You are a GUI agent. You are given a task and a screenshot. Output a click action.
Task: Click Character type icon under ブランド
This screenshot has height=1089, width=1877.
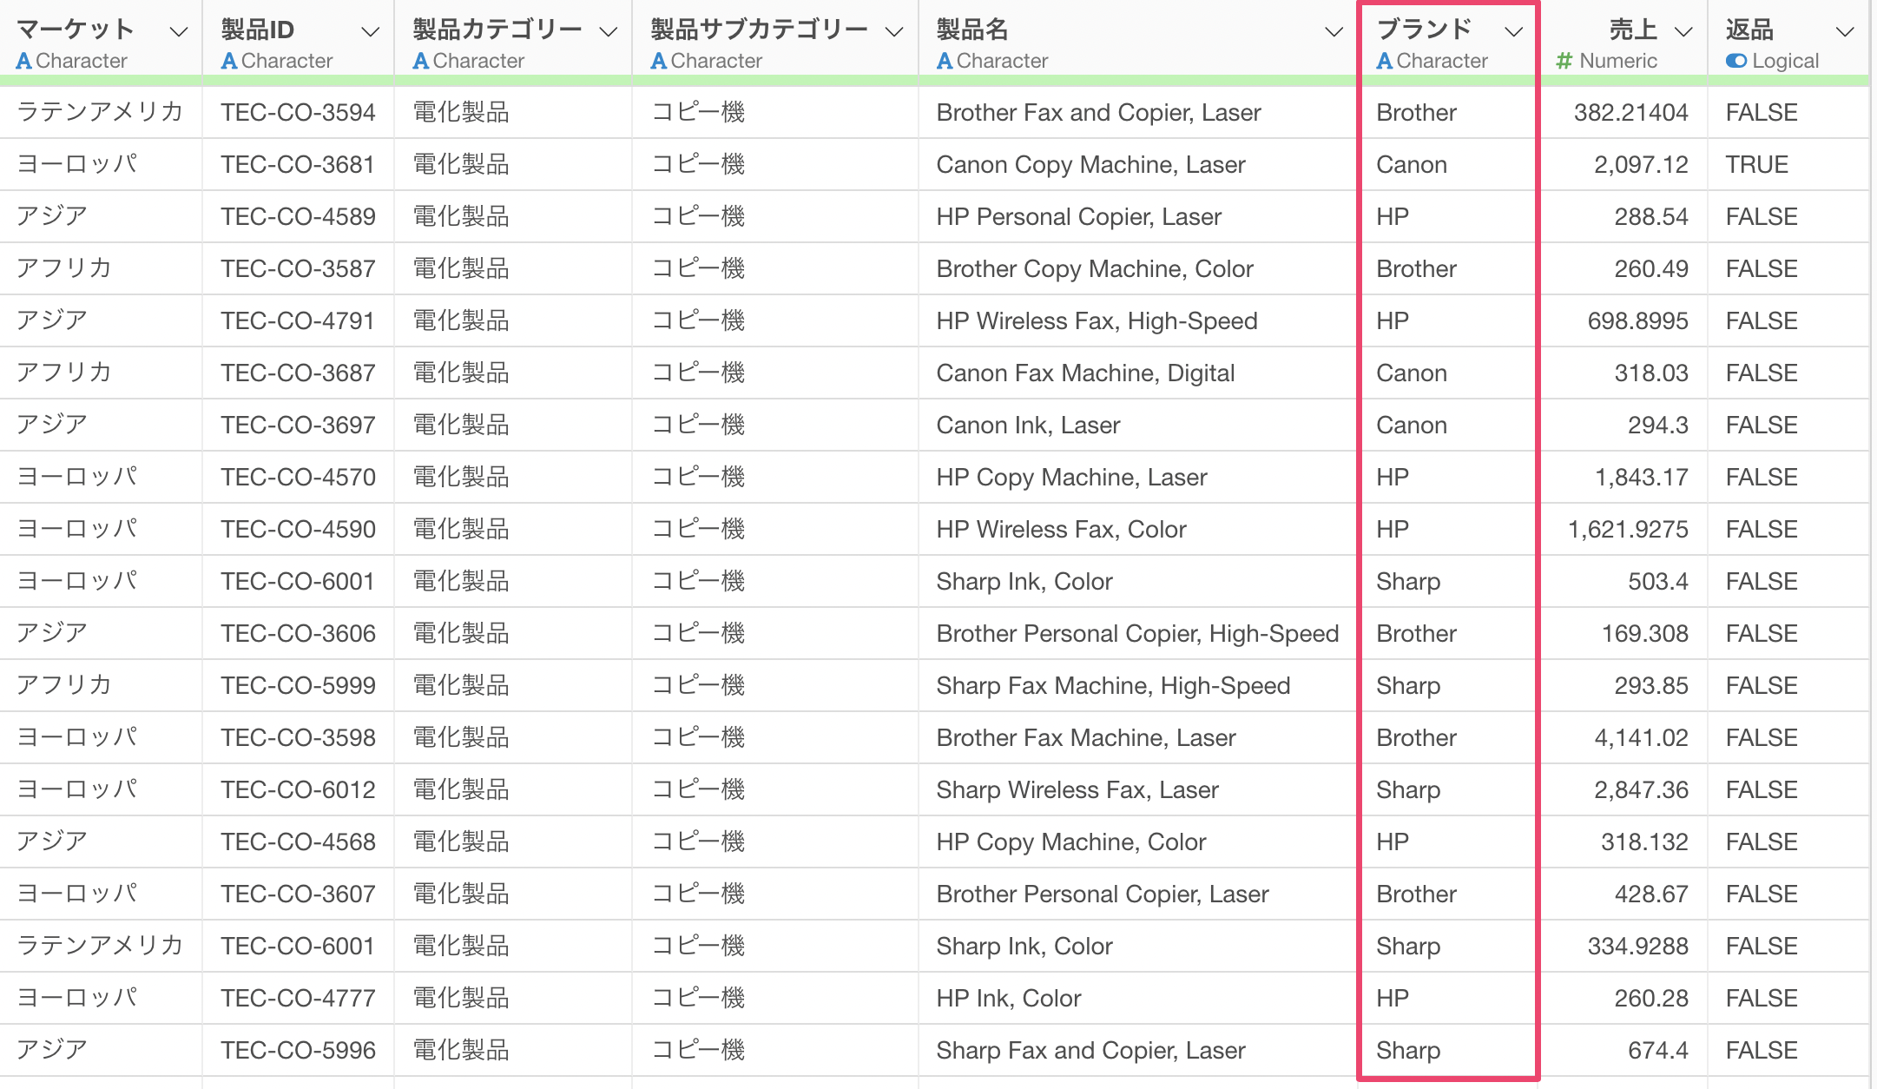pos(1385,61)
